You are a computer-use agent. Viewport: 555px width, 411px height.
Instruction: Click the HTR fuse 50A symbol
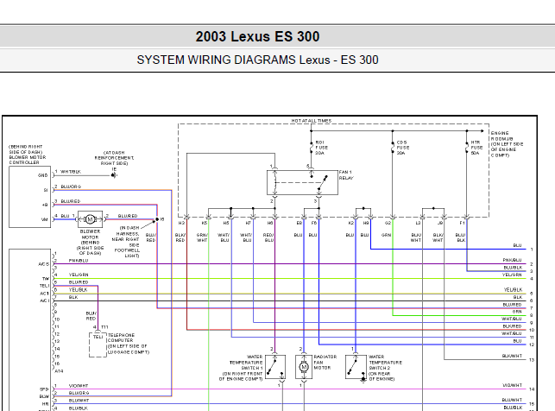pyautogui.click(x=466, y=148)
